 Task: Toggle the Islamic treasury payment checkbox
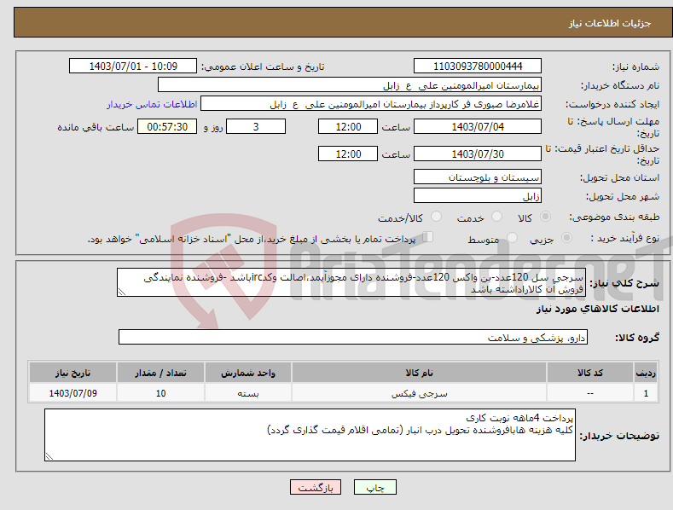point(427,237)
